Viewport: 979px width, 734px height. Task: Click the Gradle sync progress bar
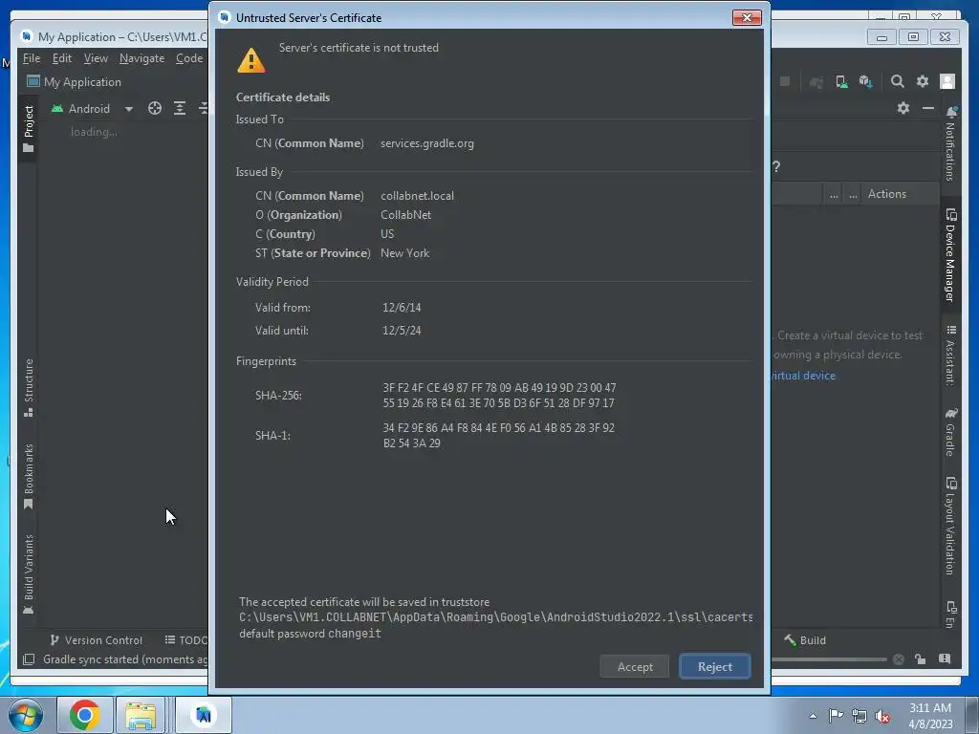click(x=829, y=659)
